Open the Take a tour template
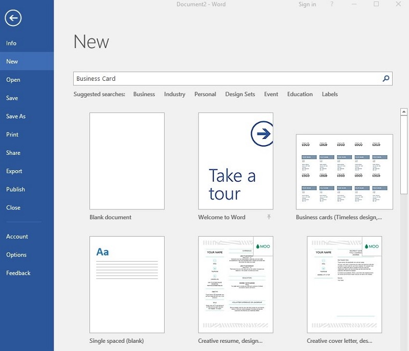Image resolution: width=409 pixels, height=351 pixels. (236, 161)
